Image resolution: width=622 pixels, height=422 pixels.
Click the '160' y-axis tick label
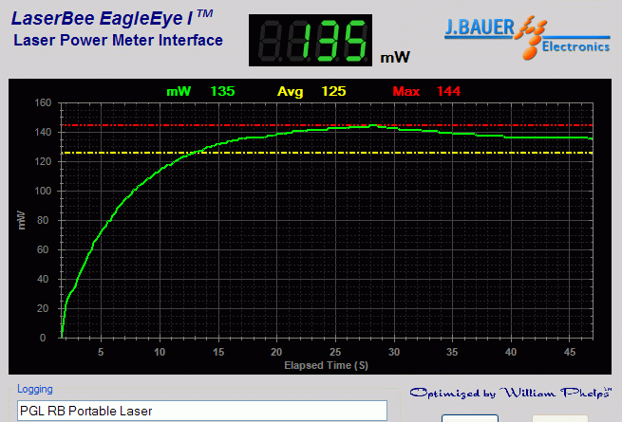43,103
